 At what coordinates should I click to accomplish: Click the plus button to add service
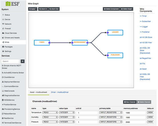(x=23, y=61)
